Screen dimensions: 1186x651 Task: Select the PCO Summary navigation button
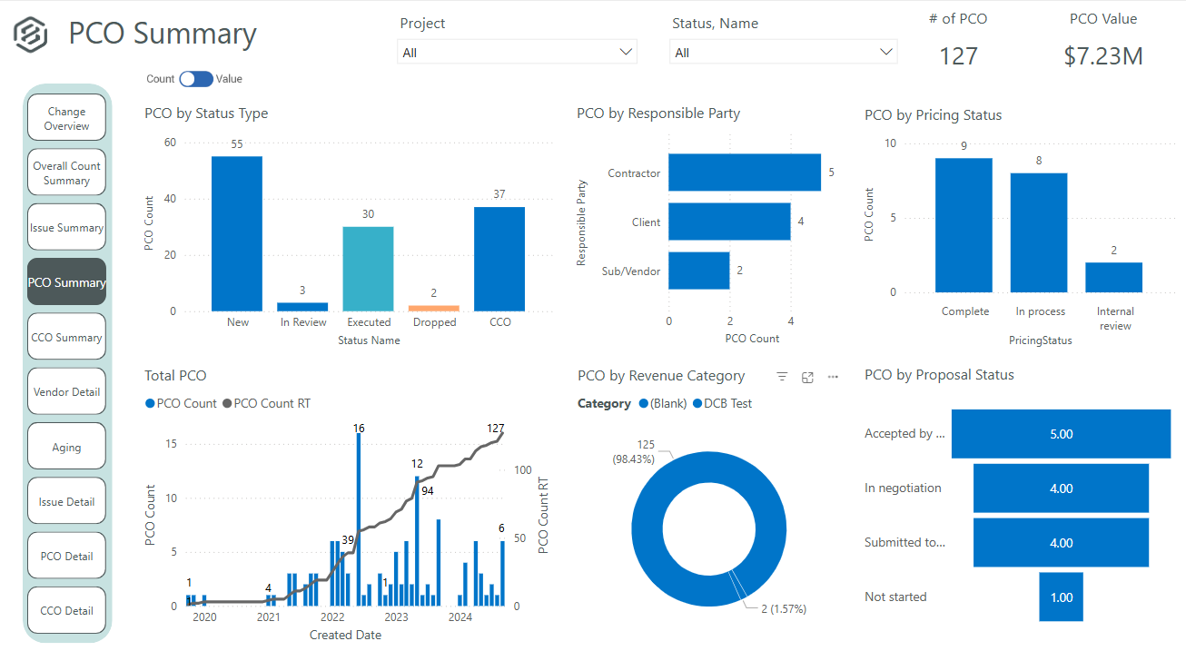(x=67, y=282)
